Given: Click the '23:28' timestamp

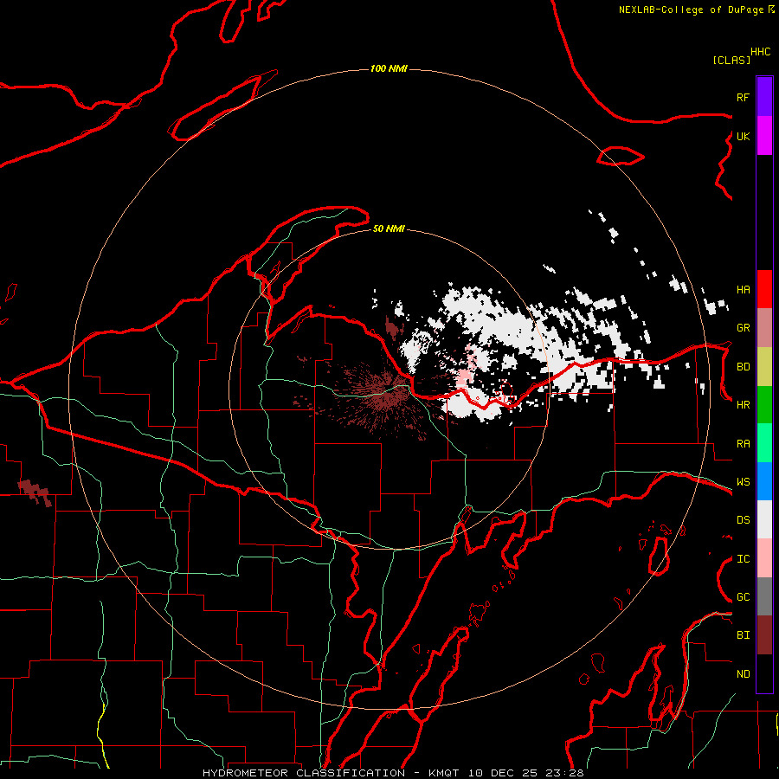Looking at the screenshot, I should tap(563, 773).
